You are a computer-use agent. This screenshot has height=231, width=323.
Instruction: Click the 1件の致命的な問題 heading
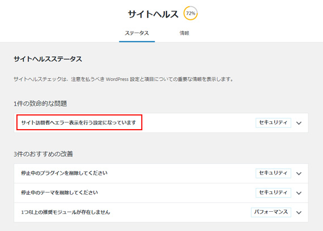[x=40, y=104]
